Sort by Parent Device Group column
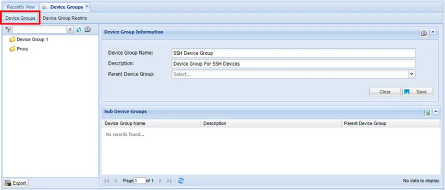 point(391,123)
